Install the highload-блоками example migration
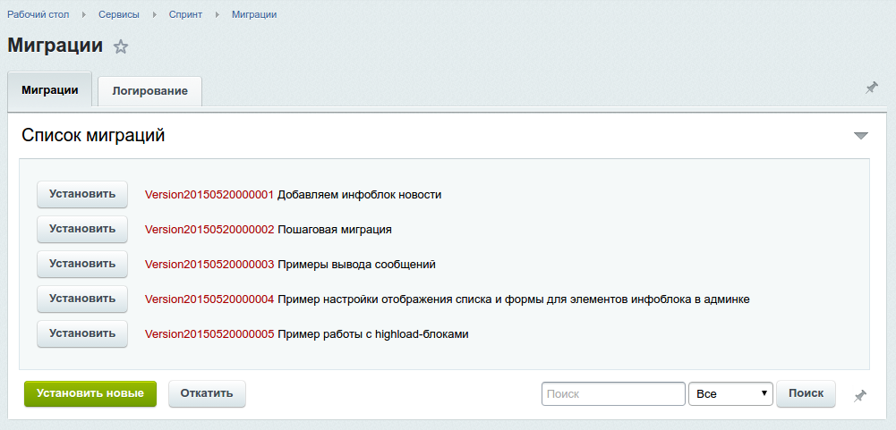The image size is (896, 430). pos(82,333)
